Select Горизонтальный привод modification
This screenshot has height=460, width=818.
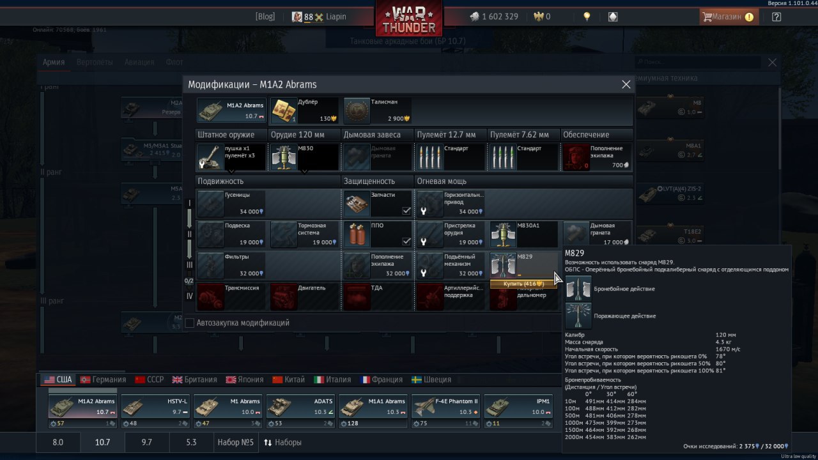[451, 204]
